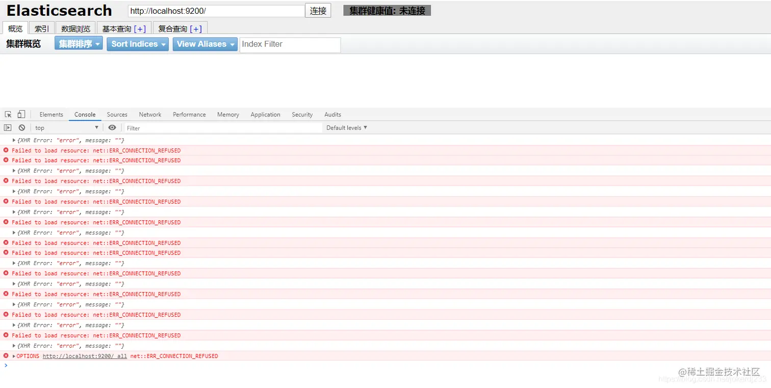Viewport: 771px width, 388px height.
Task: Switch to the 索引 tab
Action: click(42, 29)
